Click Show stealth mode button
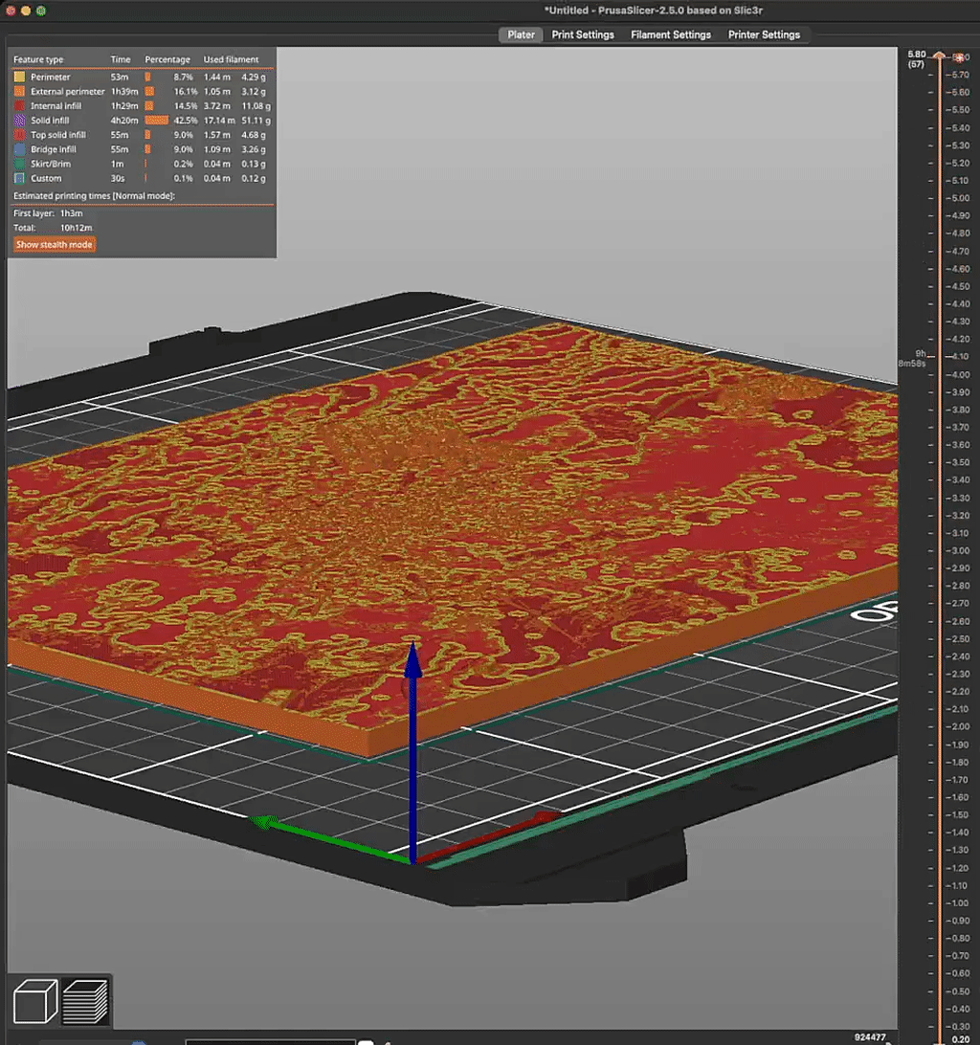This screenshot has width=980, height=1045. (55, 245)
